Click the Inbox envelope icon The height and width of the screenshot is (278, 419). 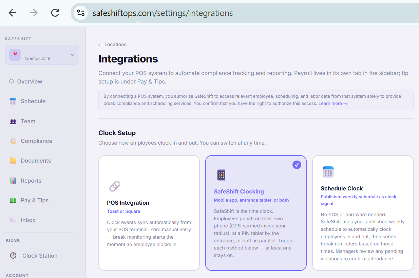pos(13,220)
